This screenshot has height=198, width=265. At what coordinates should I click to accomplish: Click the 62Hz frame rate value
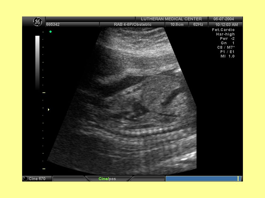198,24
